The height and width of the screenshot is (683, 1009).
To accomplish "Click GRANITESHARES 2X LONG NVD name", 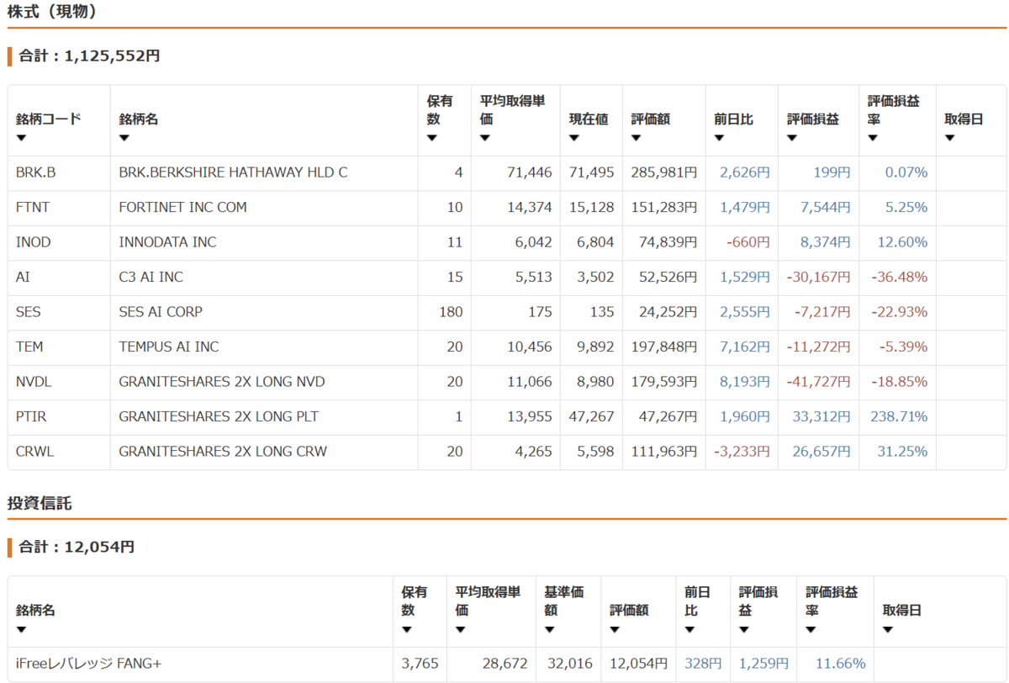I will (x=222, y=382).
